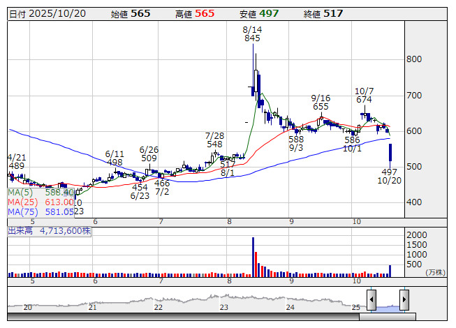The height and width of the screenshot is (328, 456).
Task: Click the left range handle arrow in overview
Action: pyautogui.click(x=372, y=300)
